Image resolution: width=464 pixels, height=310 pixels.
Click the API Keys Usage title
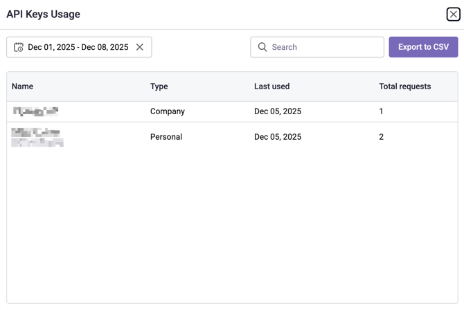tap(43, 14)
